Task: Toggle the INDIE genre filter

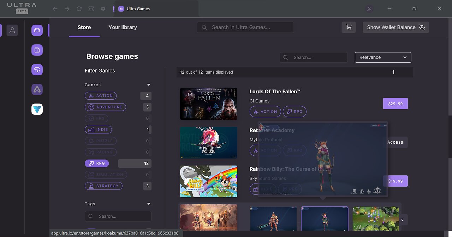Action: point(98,130)
